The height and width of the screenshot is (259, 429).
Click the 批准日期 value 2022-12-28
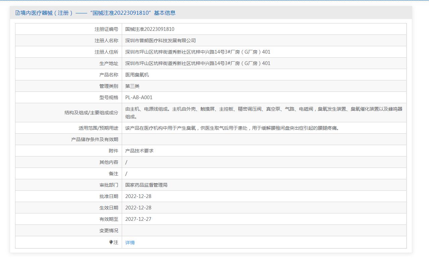click(138, 196)
